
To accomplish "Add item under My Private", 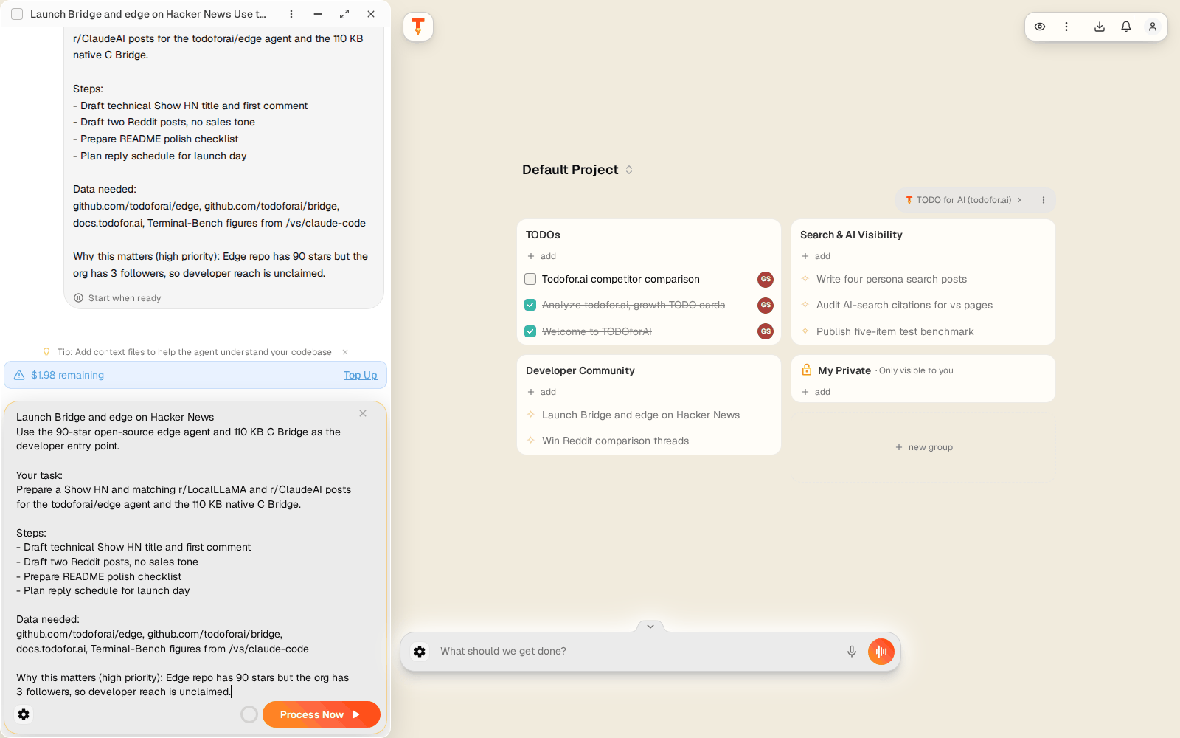I will pos(816,392).
